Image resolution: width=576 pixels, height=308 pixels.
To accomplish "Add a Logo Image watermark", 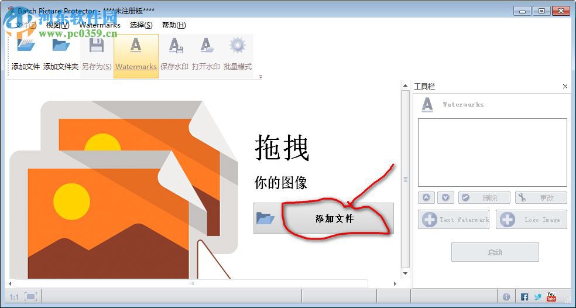I will point(531,220).
